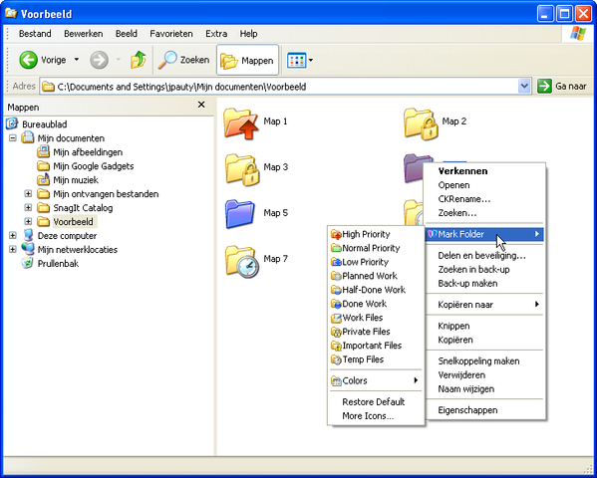Click the green Vorige back arrow icon

tap(29, 60)
